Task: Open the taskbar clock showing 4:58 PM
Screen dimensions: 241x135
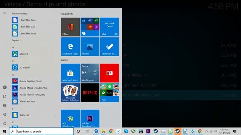Action: pyautogui.click(x=224, y=131)
